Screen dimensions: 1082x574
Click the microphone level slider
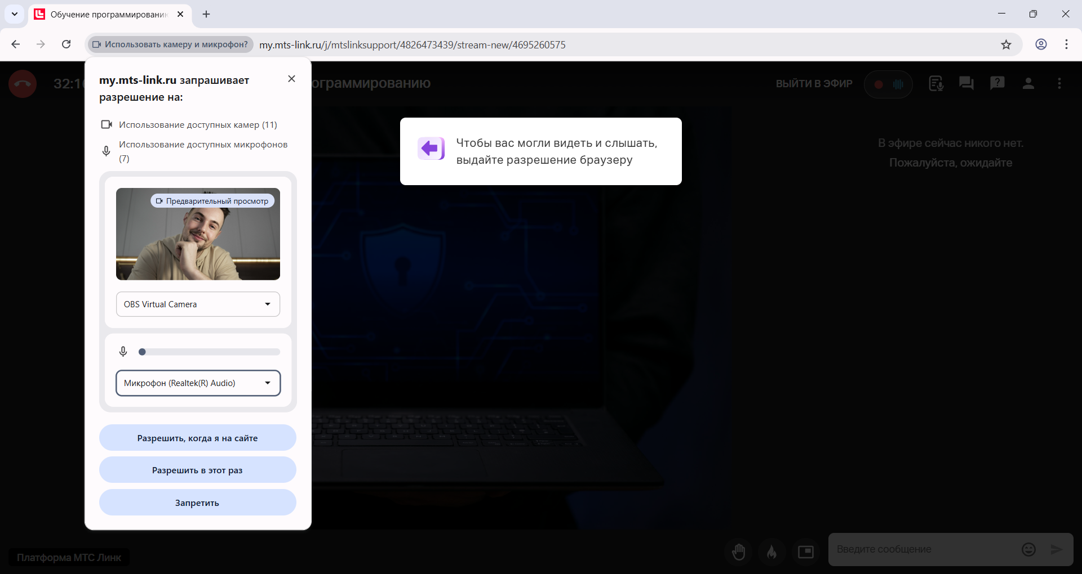pos(209,352)
